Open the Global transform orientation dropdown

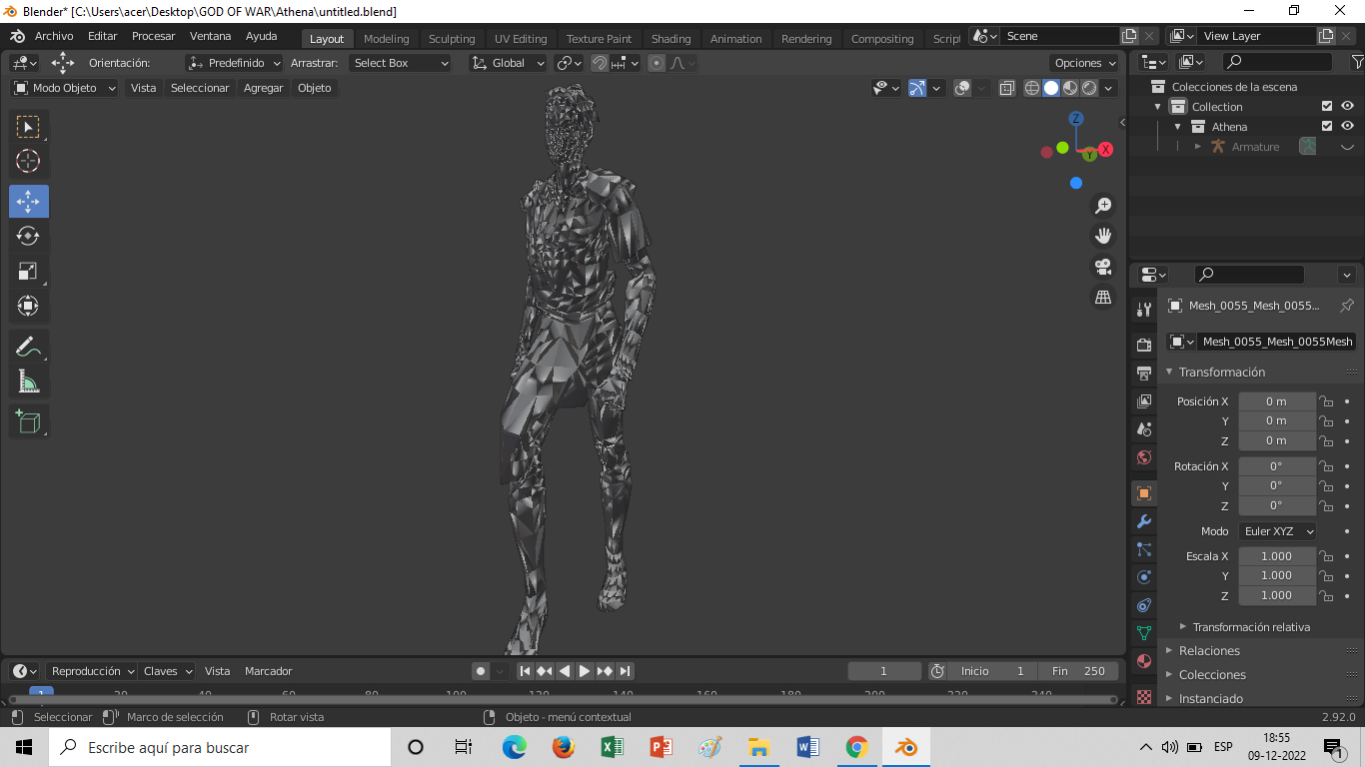(508, 63)
